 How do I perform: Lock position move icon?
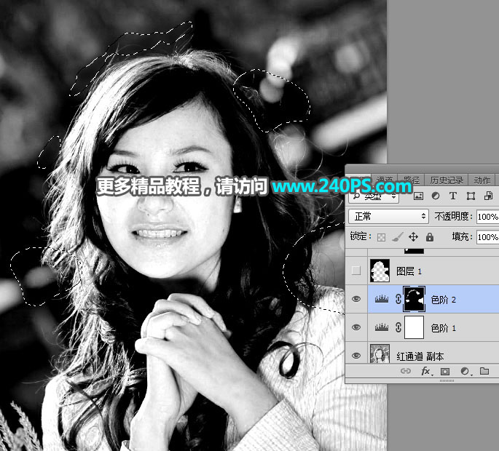point(413,237)
